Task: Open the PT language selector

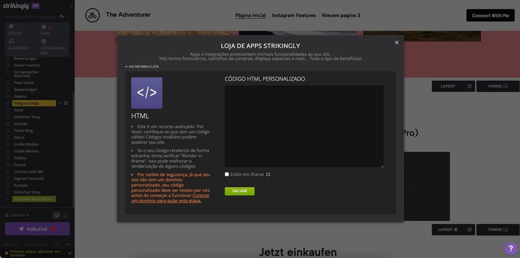Action: [x=56, y=244]
